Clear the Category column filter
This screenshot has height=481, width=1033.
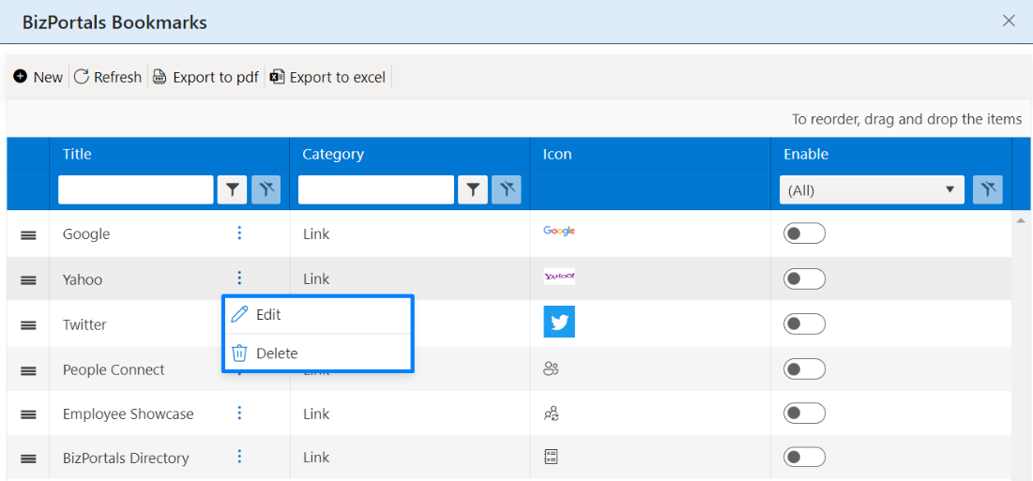point(507,190)
